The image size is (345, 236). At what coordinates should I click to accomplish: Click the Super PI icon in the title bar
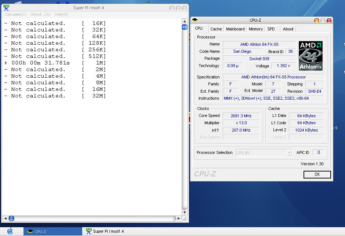6,8
